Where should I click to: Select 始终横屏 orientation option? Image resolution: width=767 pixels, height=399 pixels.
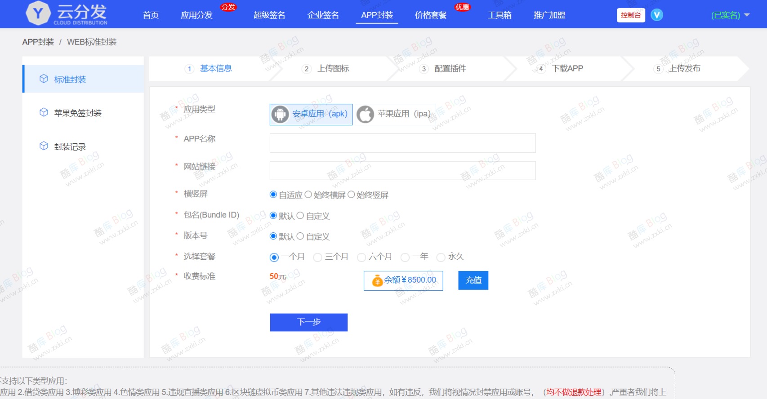pos(308,195)
